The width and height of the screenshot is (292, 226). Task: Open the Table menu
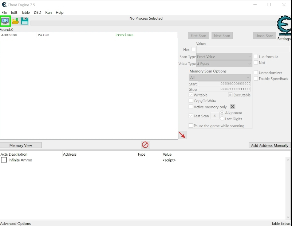coord(25,12)
